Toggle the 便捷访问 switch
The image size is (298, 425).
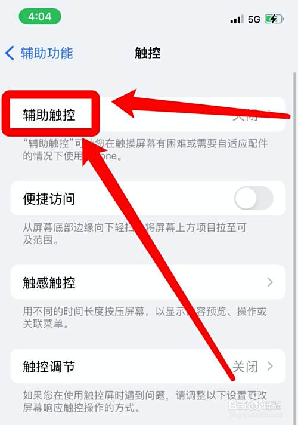tap(254, 198)
